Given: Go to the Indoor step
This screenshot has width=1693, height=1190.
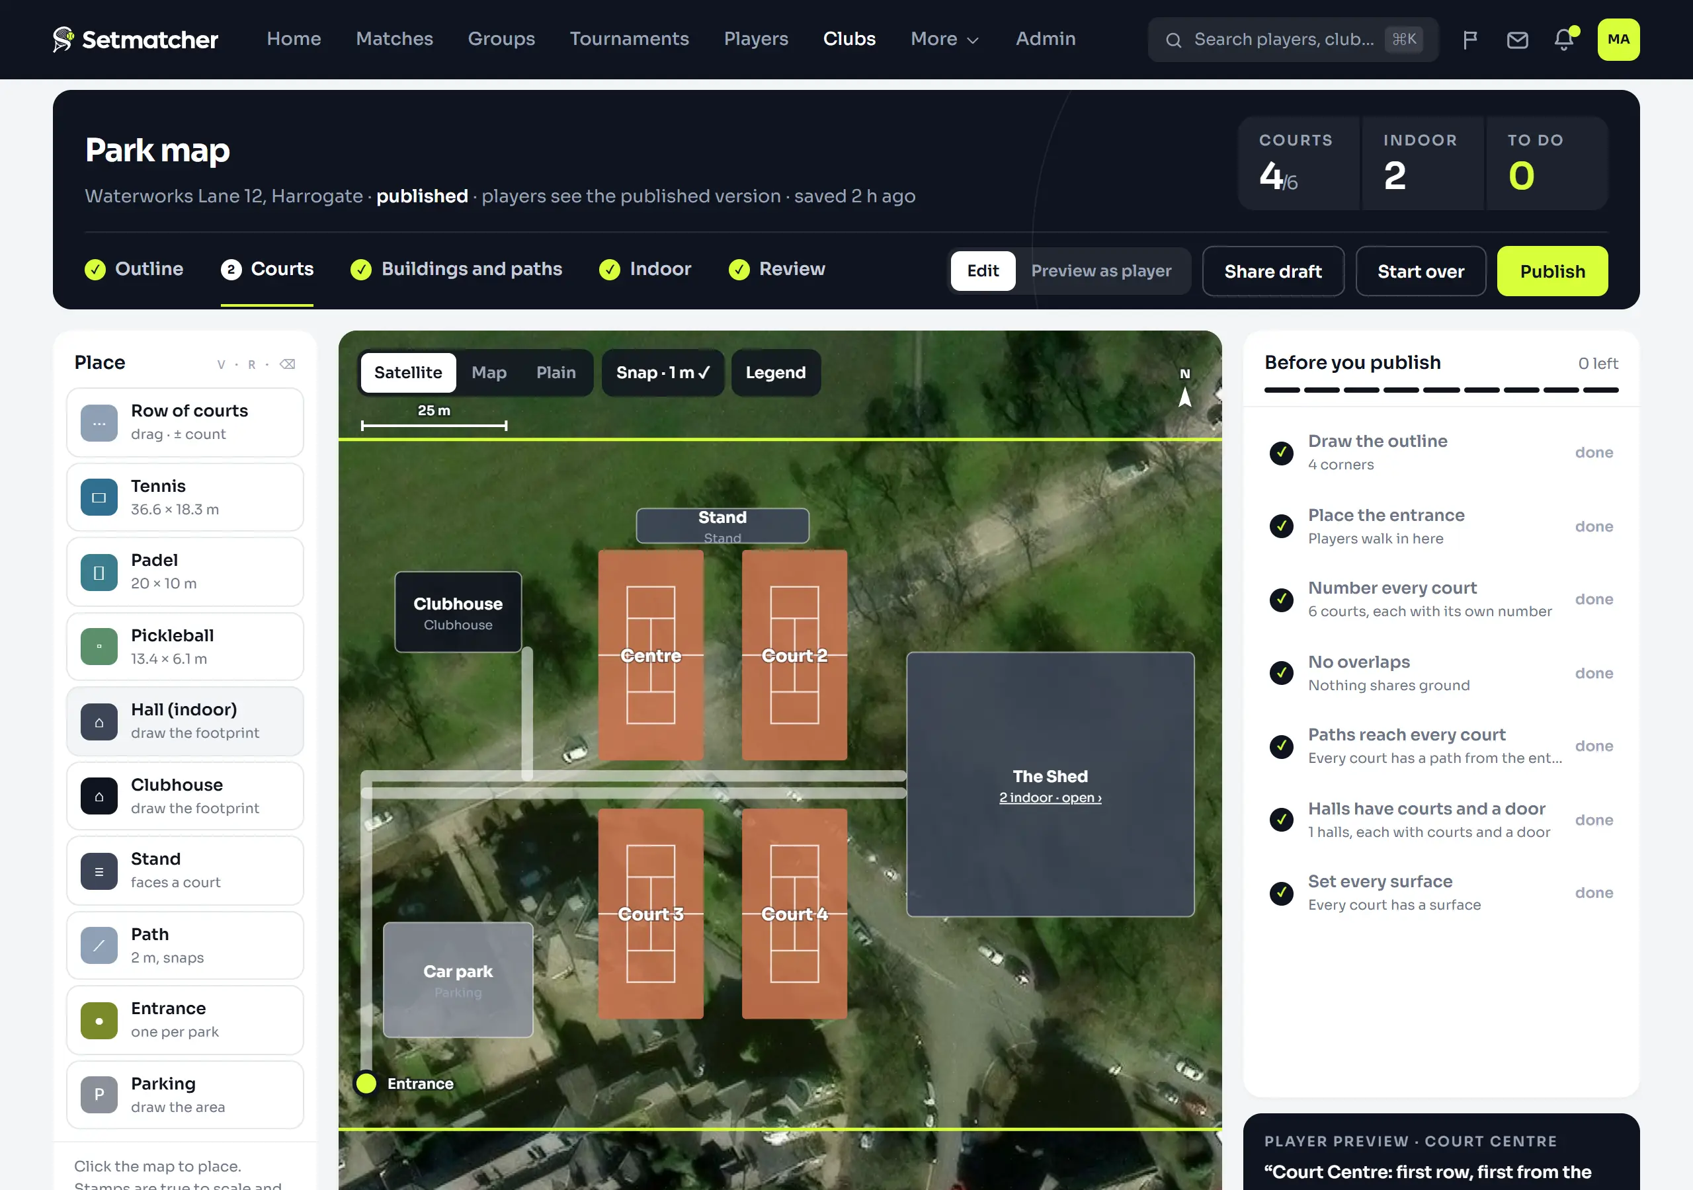Looking at the screenshot, I should (645, 269).
